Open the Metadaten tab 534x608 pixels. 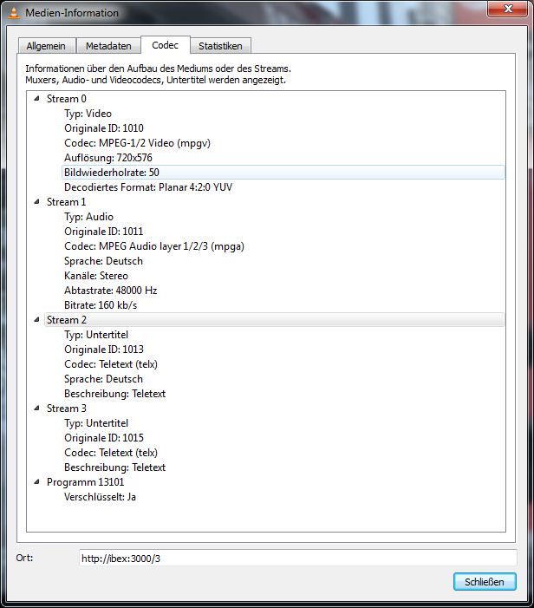(108, 46)
